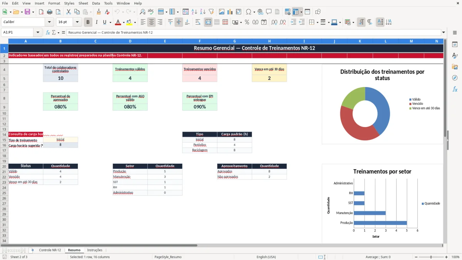Open the sidebar Navigator compass
The height and width of the screenshot is (260, 462).
(455, 78)
